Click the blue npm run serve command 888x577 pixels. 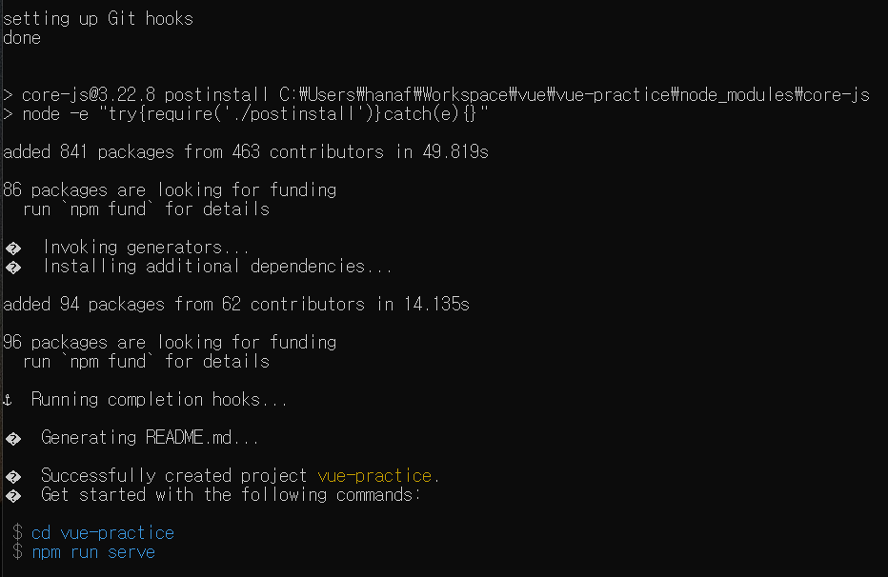coord(93,552)
